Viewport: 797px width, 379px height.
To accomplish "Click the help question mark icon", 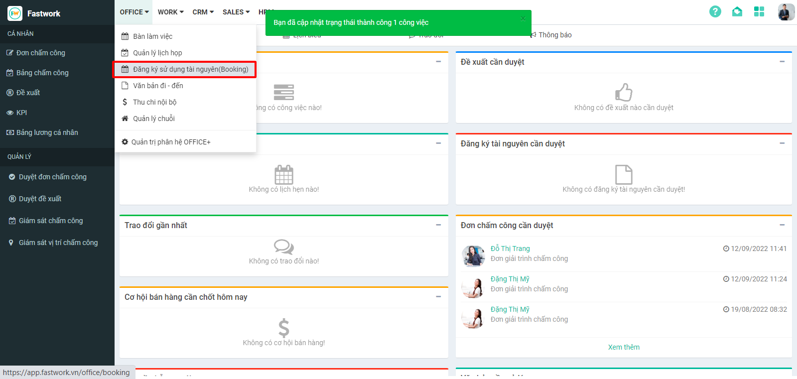I will pos(715,11).
